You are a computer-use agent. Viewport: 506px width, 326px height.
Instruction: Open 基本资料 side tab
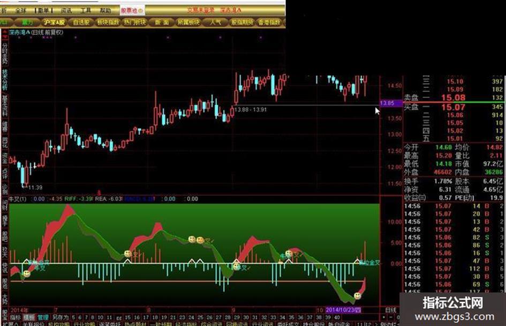coord(4,105)
